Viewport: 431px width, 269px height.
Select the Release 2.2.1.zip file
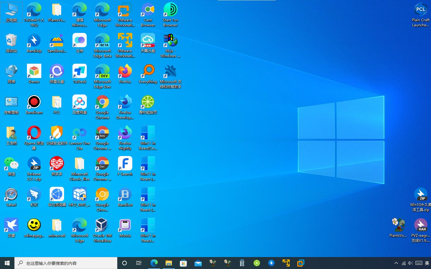[x=34, y=169]
